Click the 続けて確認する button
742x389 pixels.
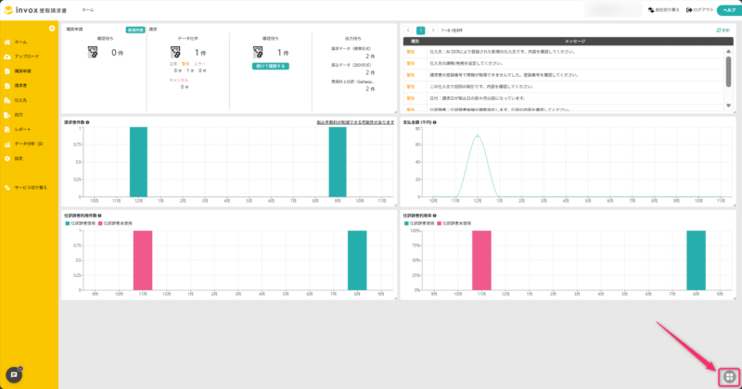click(270, 66)
